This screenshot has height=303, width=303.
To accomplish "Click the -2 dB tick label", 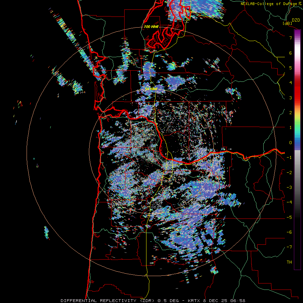I will point(289,173).
